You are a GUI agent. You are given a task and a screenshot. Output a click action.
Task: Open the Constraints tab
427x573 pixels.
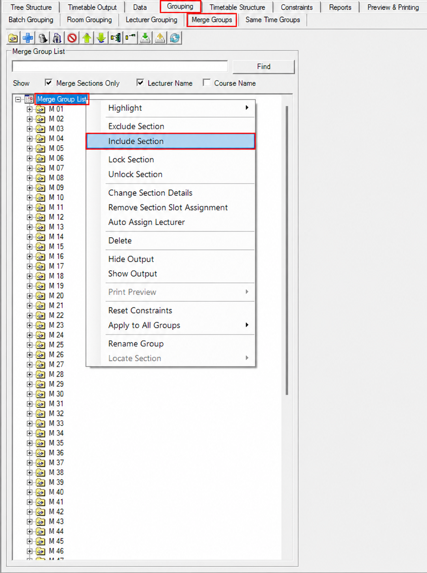click(x=296, y=7)
